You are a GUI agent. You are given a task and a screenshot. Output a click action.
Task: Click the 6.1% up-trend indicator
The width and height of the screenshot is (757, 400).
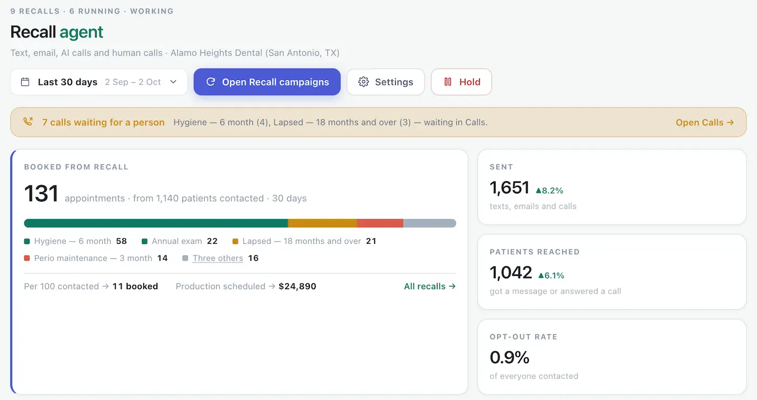click(x=551, y=275)
